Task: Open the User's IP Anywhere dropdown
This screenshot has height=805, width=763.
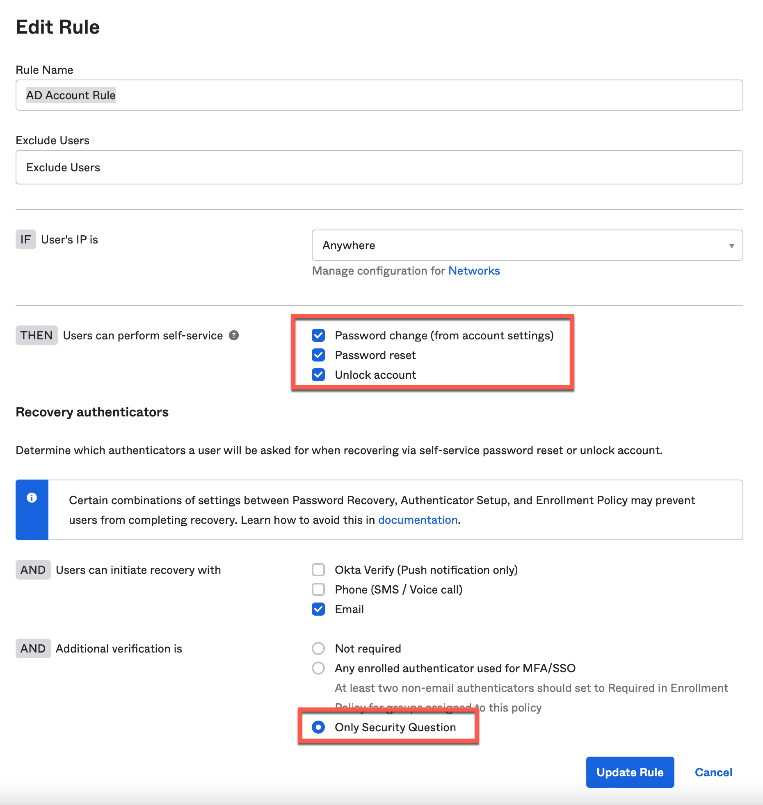Action: pos(527,245)
